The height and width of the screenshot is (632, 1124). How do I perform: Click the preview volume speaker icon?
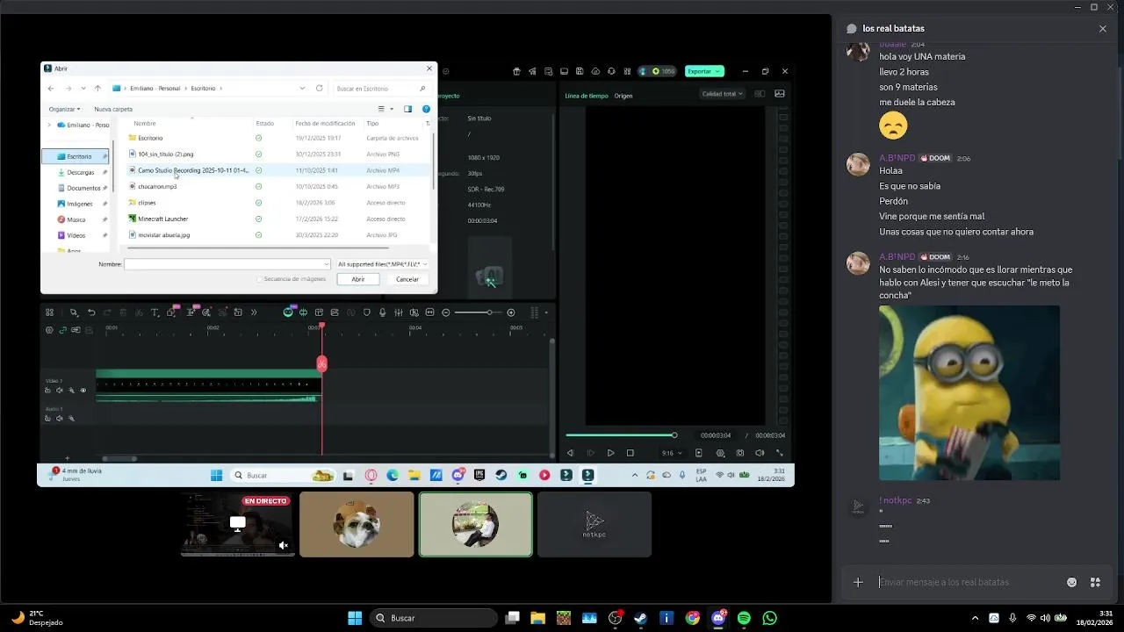pyautogui.click(x=760, y=453)
